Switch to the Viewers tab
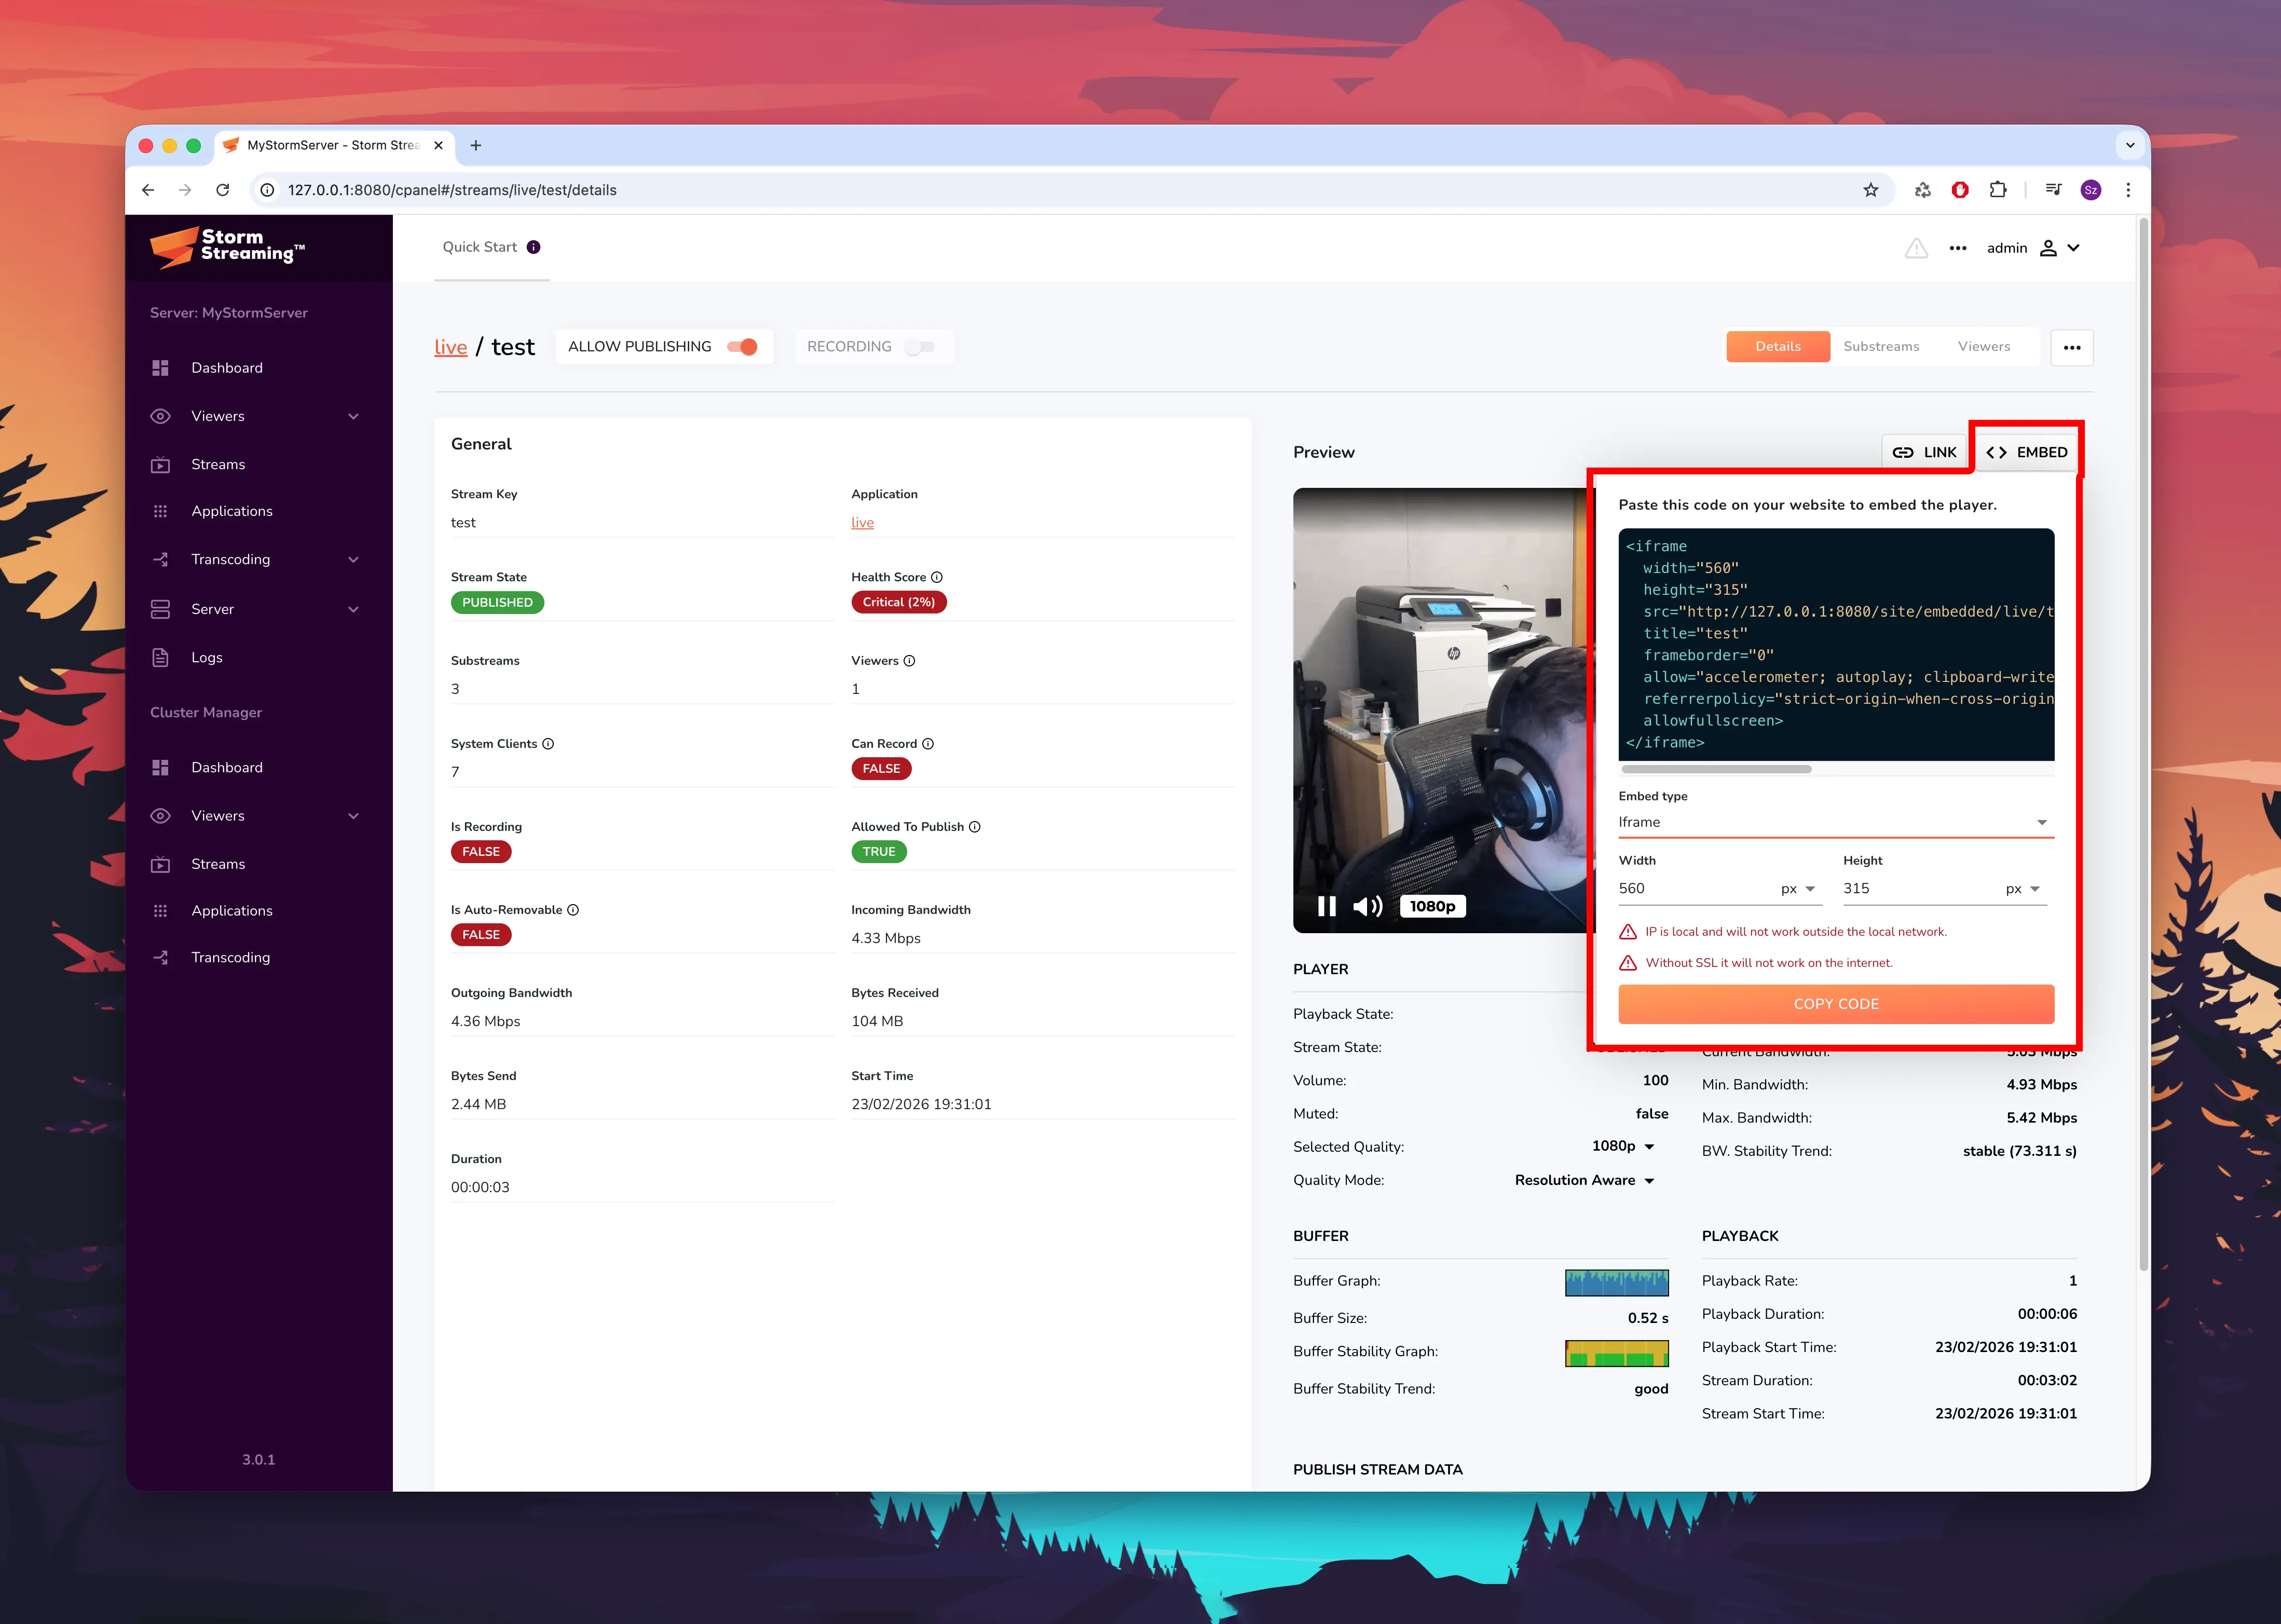This screenshot has width=2281, height=1624. 1983,347
